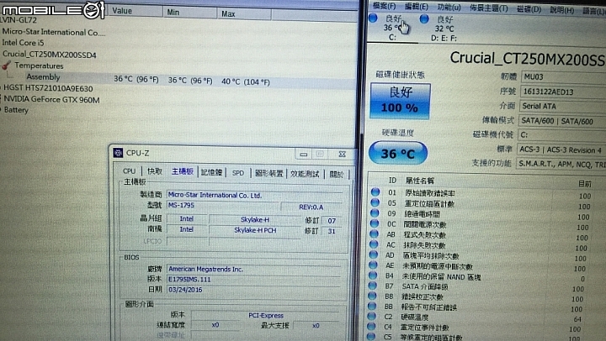Click the BIOS brand American Megatrends Inc. field
Image resolution: width=606 pixels, height=341 pixels.
click(255, 269)
